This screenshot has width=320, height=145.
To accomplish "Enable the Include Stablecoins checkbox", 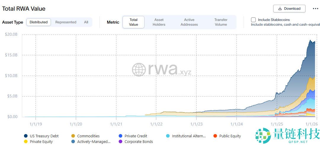I will pyautogui.click(x=253, y=20).
